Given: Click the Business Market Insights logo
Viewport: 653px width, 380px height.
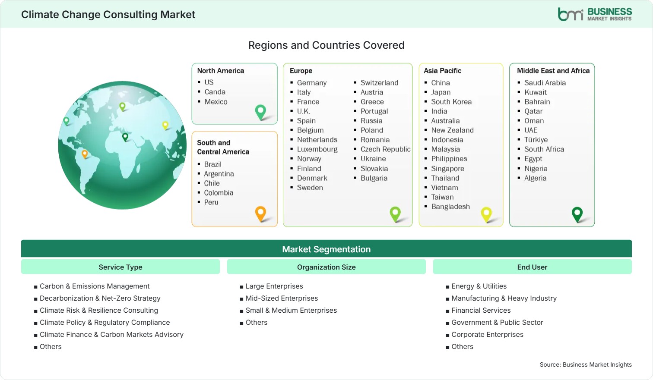Looking at the screenshot, I should point(595,14).
